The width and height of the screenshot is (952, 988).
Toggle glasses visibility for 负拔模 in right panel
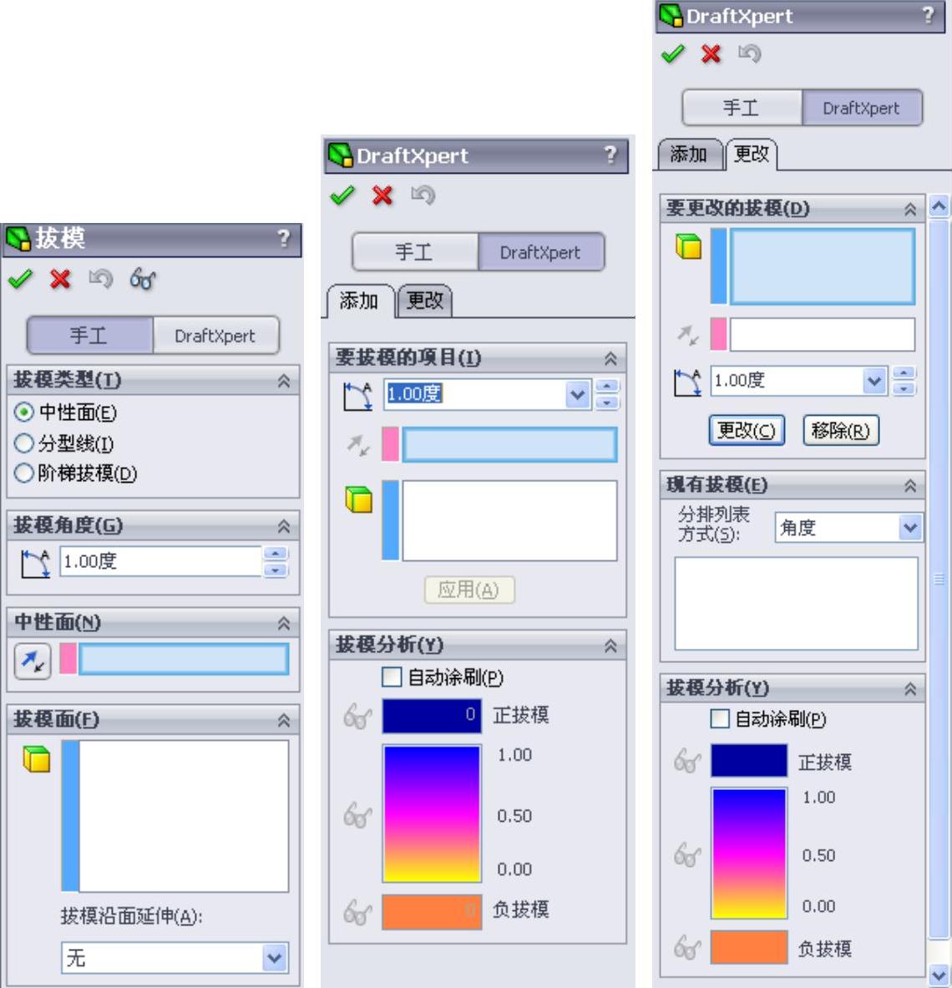[687, 947]
